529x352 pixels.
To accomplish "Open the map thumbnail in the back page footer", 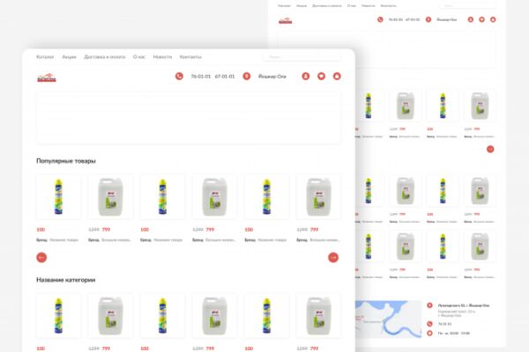I will 388,319.
